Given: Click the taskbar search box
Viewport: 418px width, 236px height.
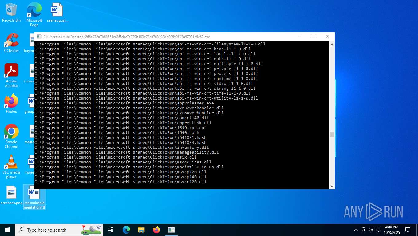Looking at the screenshot, I should [x=59, y=230].
